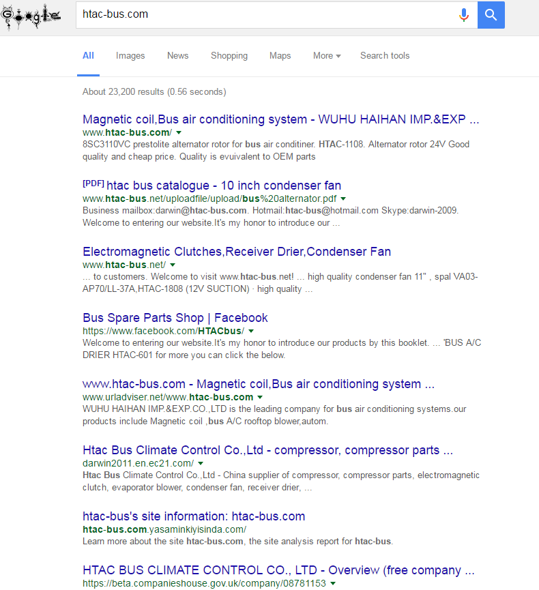Open the Maps tab
The image size is (539, 590).
coord(280,56)
